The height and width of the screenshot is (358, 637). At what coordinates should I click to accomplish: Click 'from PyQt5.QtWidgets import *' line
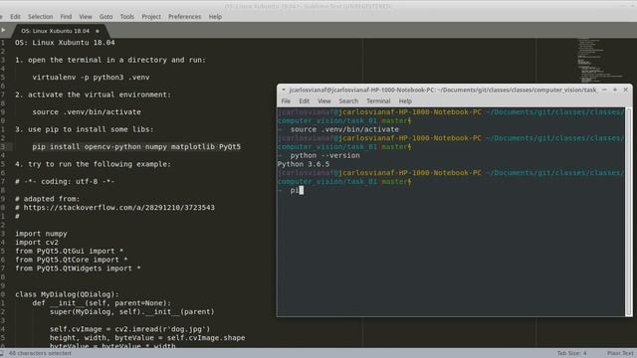pyautogui.click(x=78, y=268)
